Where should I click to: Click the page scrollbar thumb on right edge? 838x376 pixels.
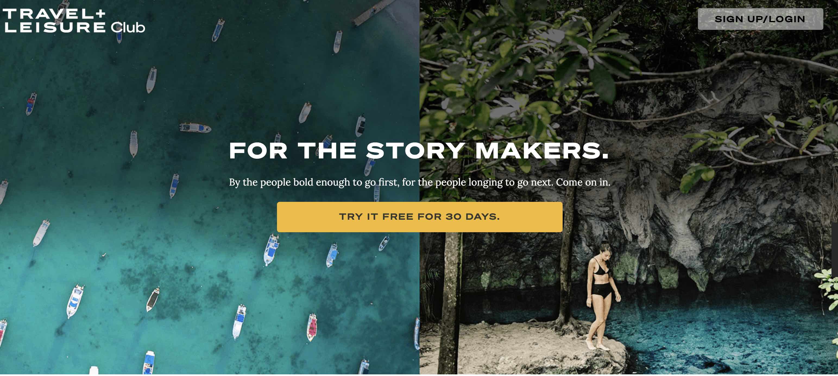pos(835,250)
